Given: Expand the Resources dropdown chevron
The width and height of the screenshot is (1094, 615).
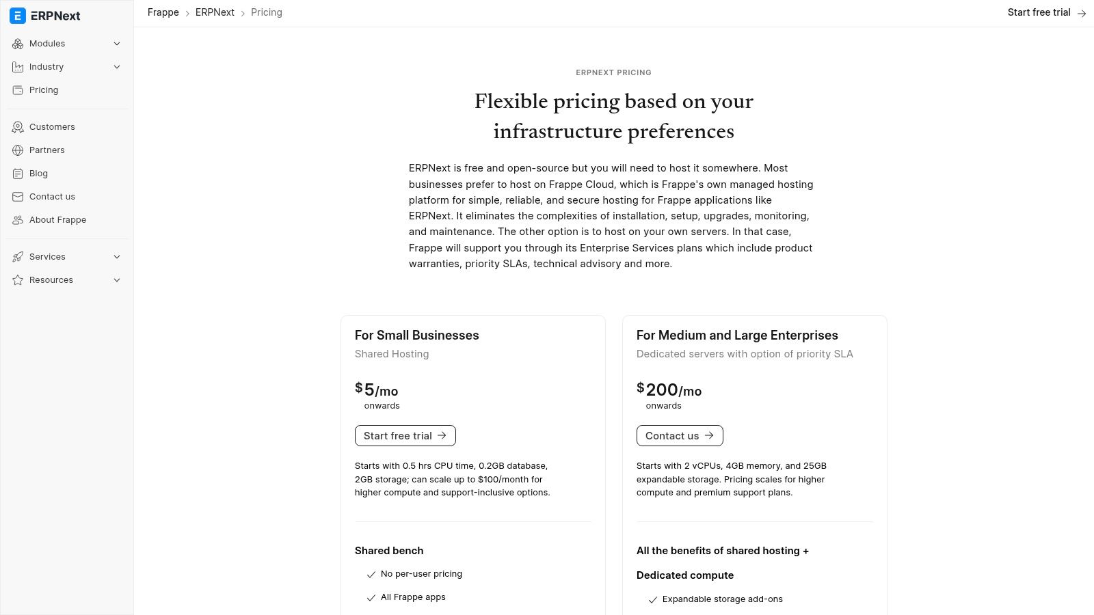Looking at the screenshot, I should [117, 280].
